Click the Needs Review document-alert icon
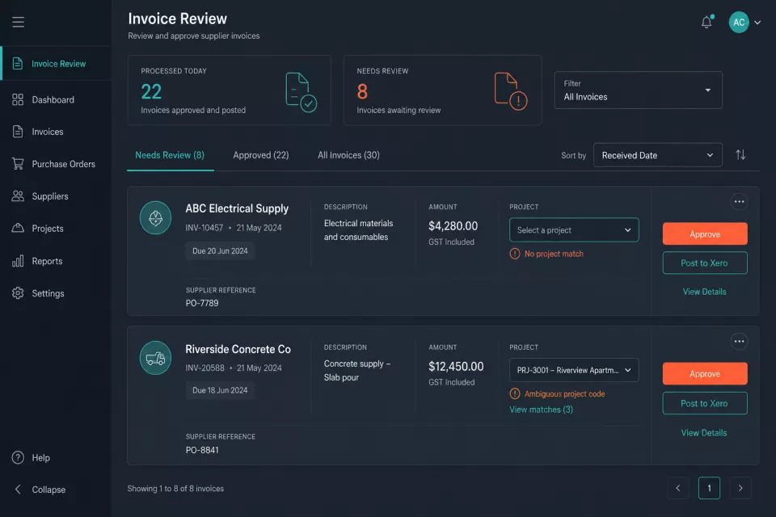Screen dimensions: 776x517 (511, 91)
